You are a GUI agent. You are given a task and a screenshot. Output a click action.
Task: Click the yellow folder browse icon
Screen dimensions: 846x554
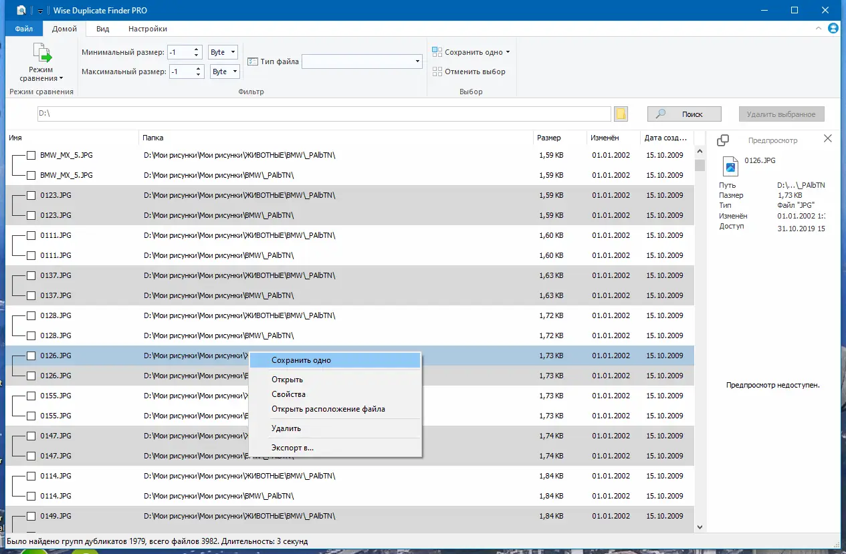tap(621, 114)
